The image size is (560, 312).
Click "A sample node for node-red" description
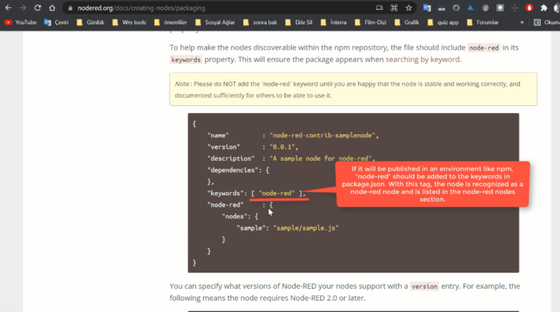coord(320,158)
